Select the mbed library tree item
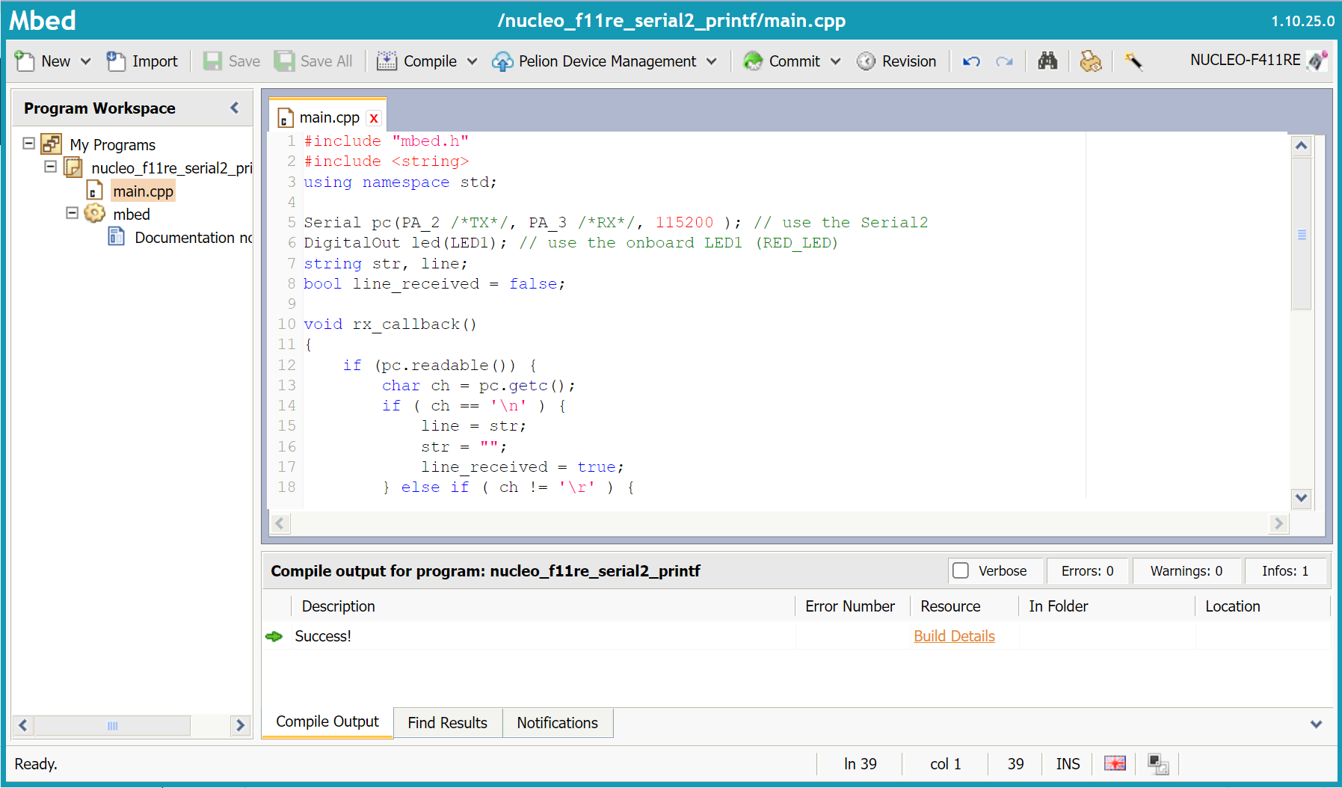 click(132, 214)
